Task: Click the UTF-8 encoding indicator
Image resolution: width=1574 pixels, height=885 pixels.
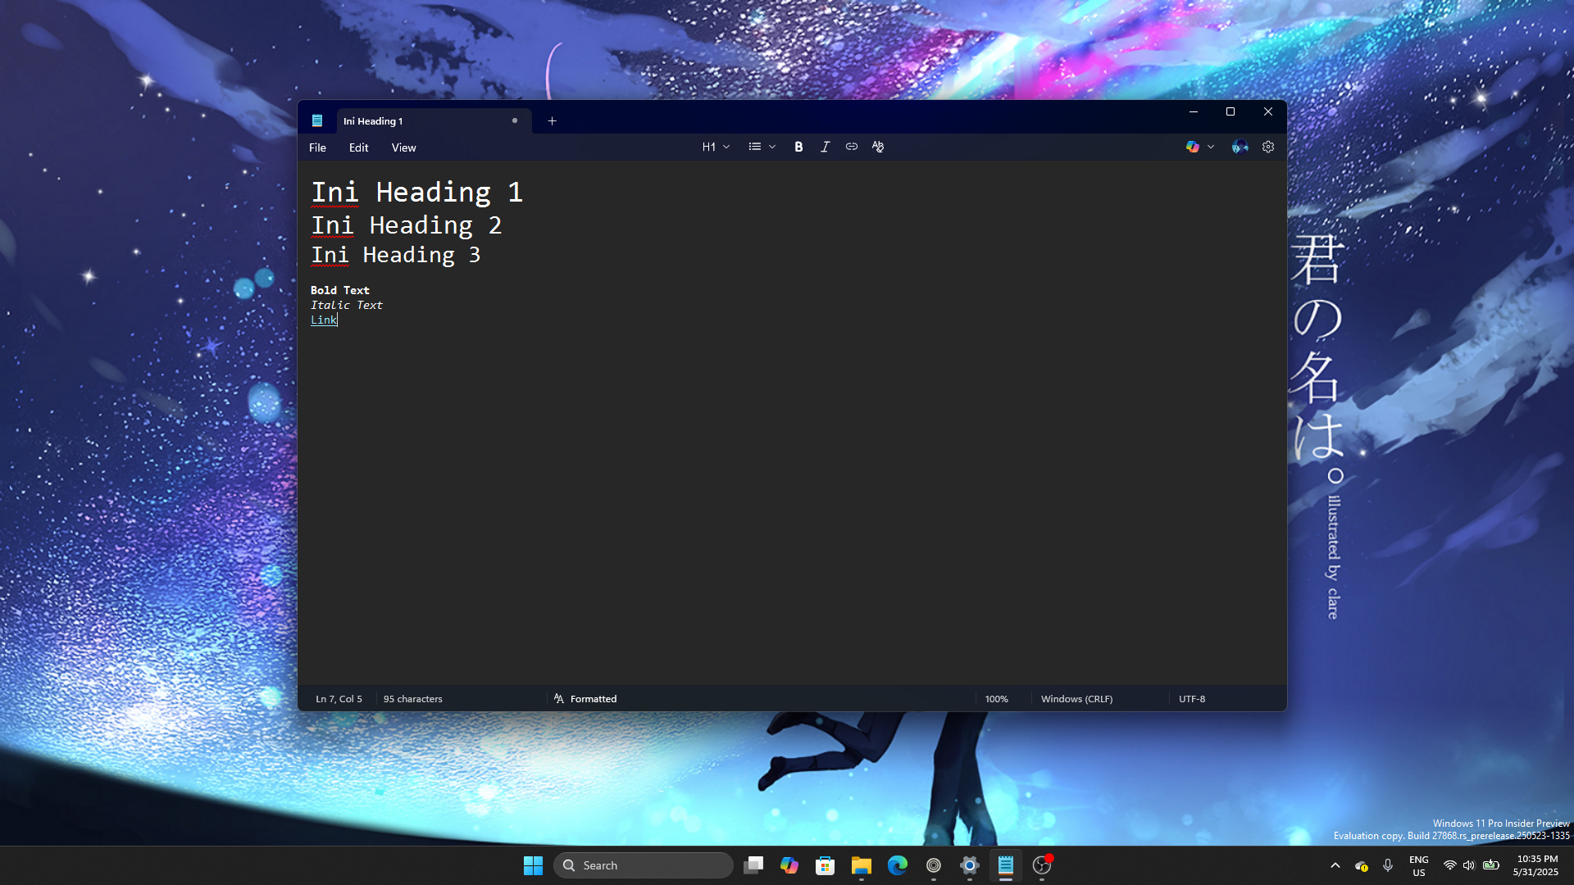Action: (1192, 699)
